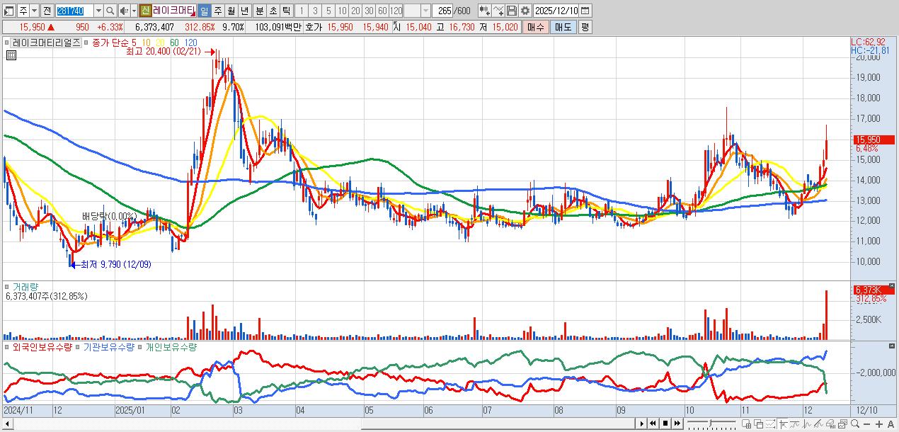Viewport: 899px width, 432px height.
Task: Select the weekly (주) period toggle
Action: click(x=217, y=11)
